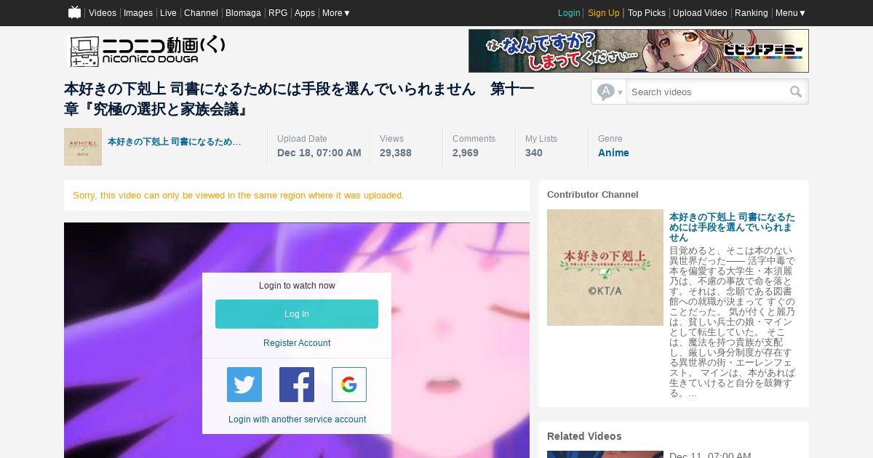Open the RPG menu item
Screen dimensions: 873x458
278,13
